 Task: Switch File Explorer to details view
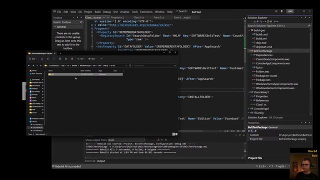click(x=173, y=134)
